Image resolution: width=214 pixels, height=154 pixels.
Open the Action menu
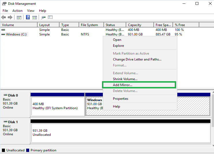click(x=17, y=11)
